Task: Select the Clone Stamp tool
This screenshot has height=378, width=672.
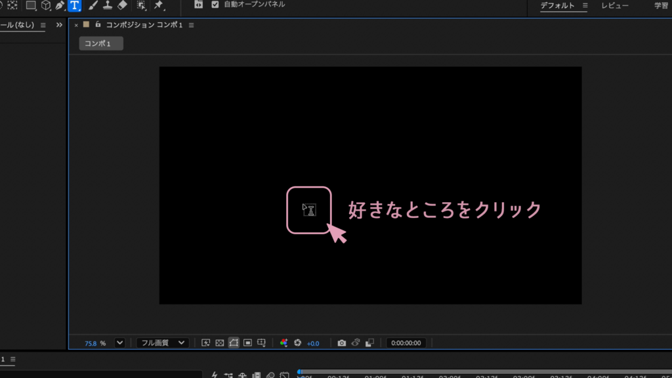Action: point(107,5)
